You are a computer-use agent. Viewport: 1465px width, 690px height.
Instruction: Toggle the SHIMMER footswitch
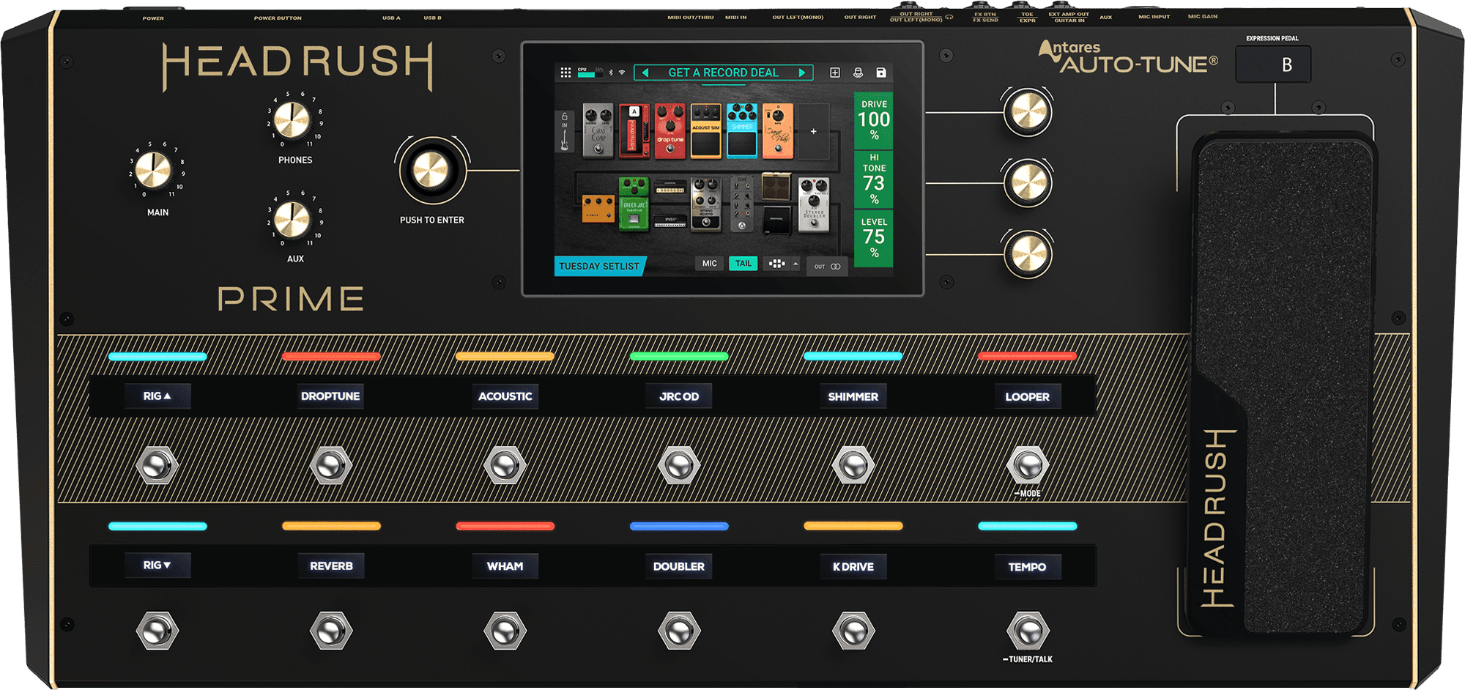[853, 464]
